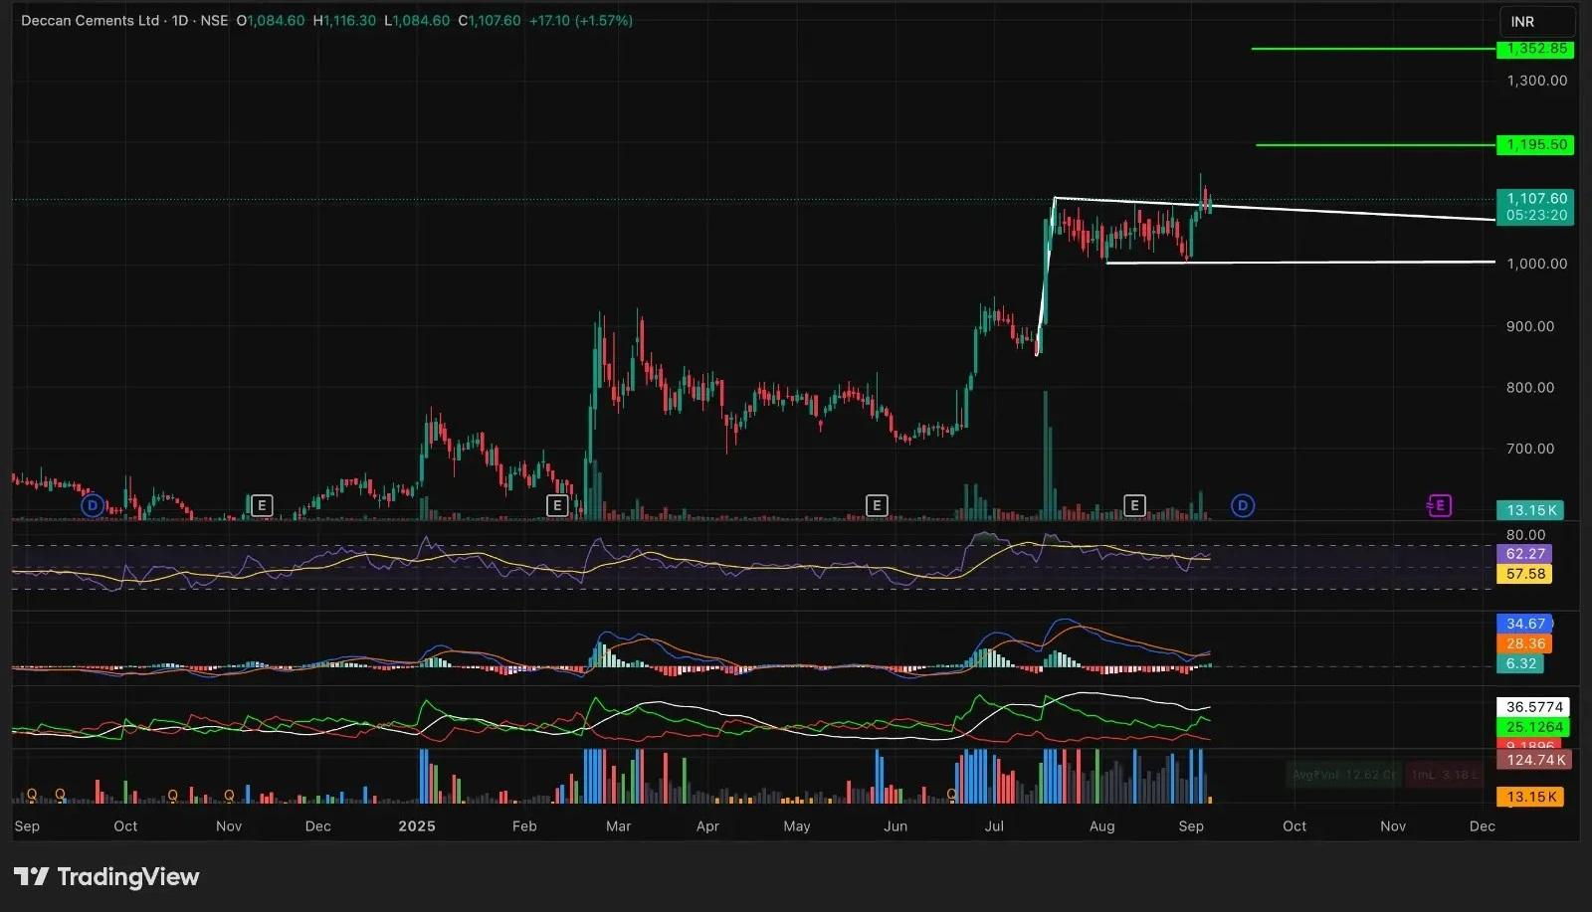This screenshot has height=912, width=1592.
Task: Click the purple RSI value label 62.27
Action: pos(1524,554)
